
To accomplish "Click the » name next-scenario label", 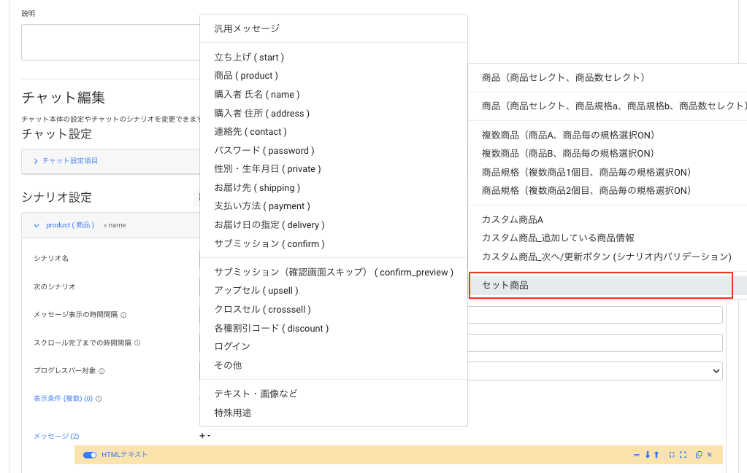I will point(115,225).
